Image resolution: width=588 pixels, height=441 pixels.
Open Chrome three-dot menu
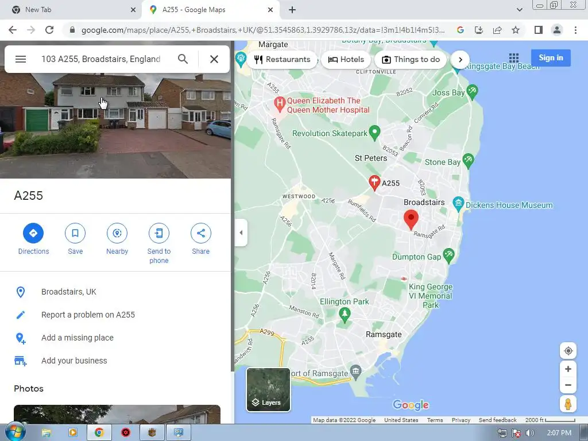[575, 30]
